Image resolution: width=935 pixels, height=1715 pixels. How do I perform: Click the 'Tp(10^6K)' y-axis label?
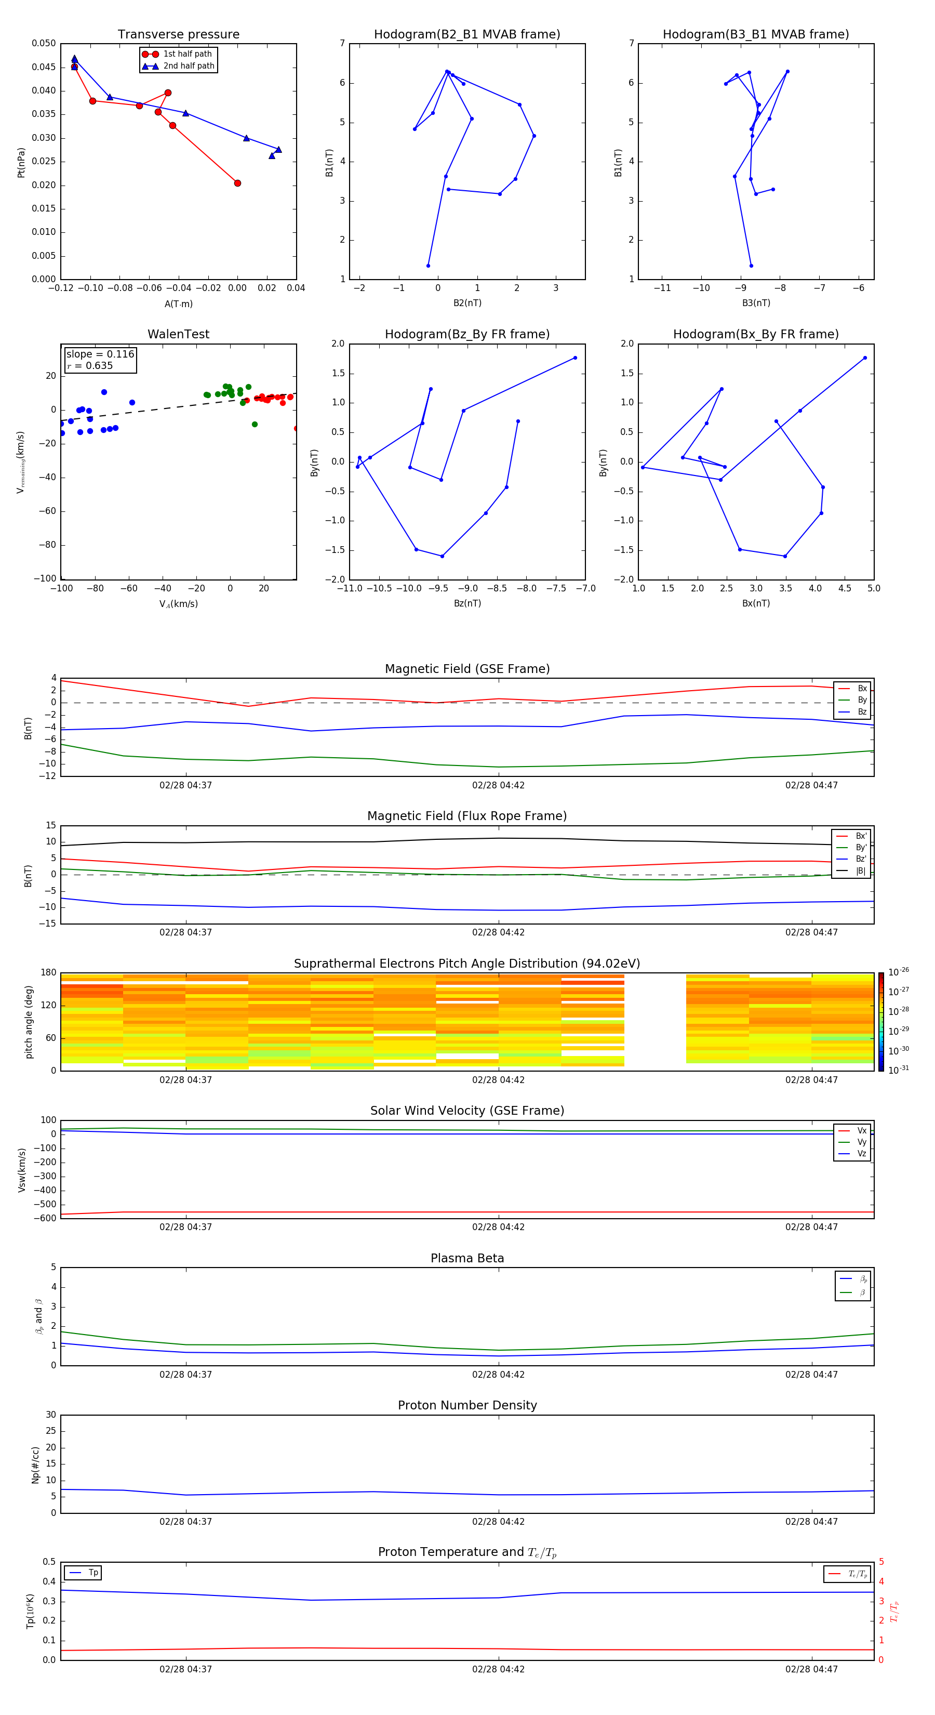(x=30, y=1611)
